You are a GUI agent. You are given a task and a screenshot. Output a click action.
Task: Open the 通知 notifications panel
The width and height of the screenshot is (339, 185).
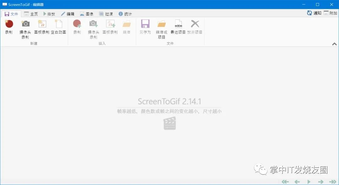(314, 13)
